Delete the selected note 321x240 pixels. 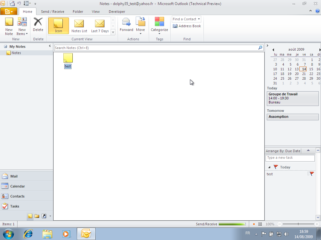(38, 24)
